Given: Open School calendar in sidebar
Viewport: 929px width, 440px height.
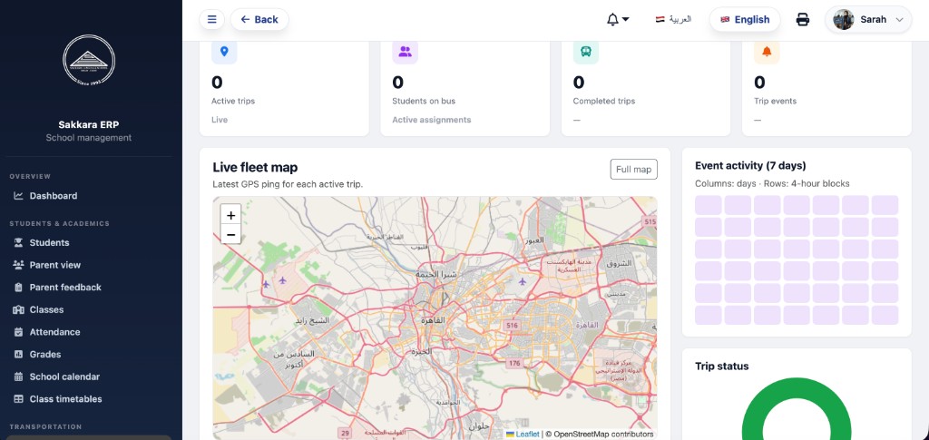Looking at the screenshot, I should (89, 376).
